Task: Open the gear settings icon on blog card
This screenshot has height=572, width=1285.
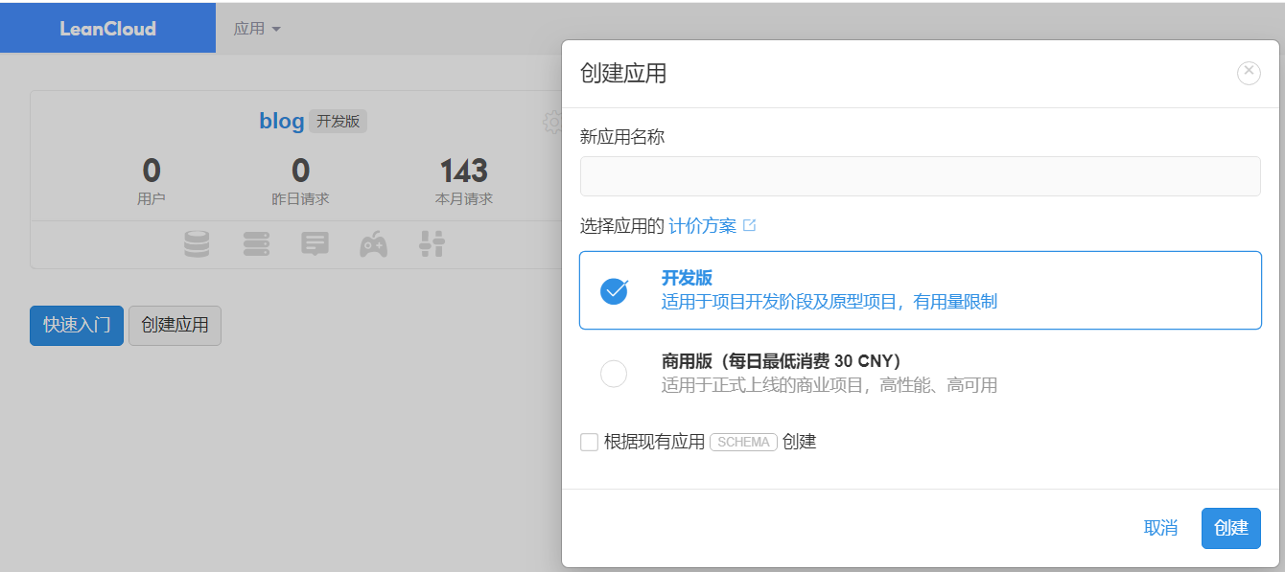Action: pyautogui.click(x=553, y=122)
